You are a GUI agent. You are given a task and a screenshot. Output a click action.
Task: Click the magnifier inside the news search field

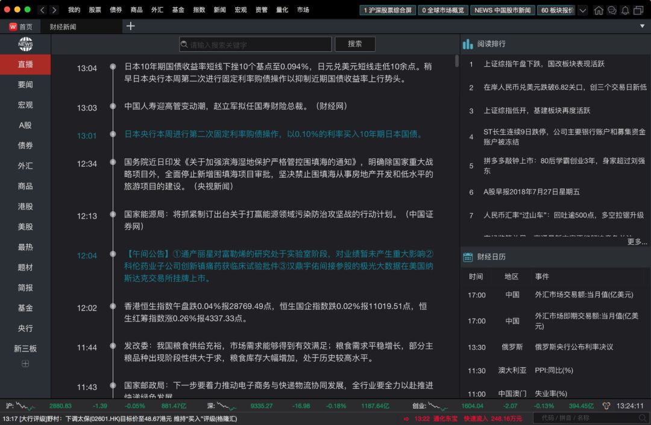[x=183, y=44]
